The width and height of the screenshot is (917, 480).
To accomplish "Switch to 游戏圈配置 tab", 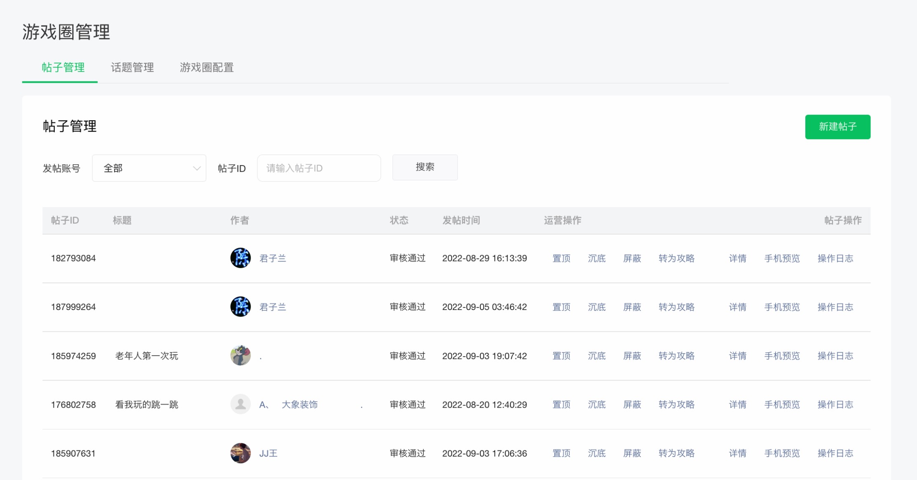I will [x=207, y=68].
